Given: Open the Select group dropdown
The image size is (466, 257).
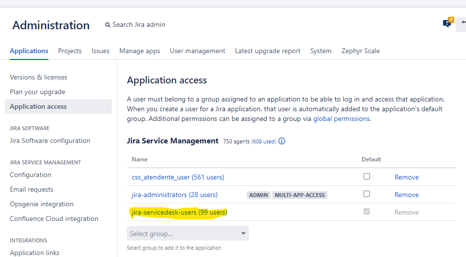Looking at the screenshot, I should coord(188,233).
